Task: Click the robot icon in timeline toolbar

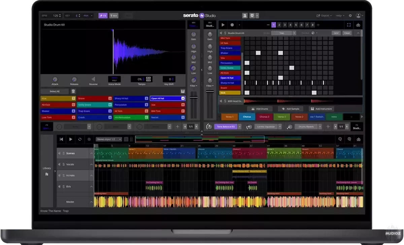Action: pyautogui.click(x=359, y=139)
